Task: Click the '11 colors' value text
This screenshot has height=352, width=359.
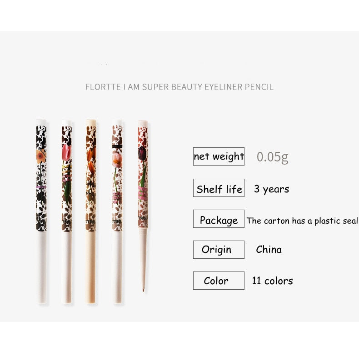Action: pyautogui.click(x=272, y=281)
